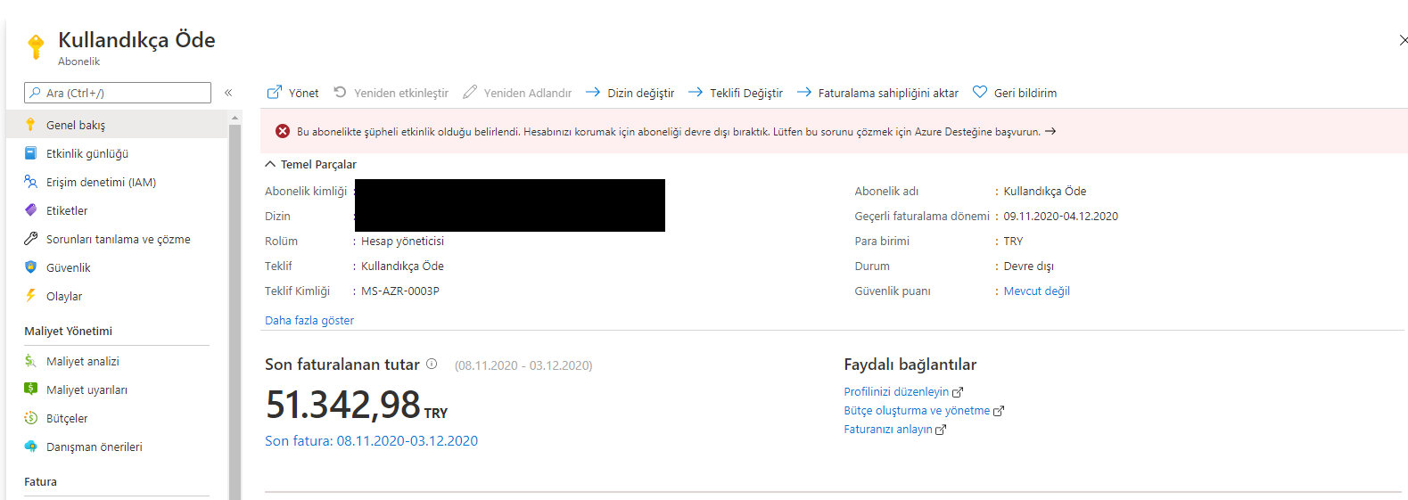Open Bütçe oluşturma ve yönetme link
This screenshot has height=500, width=1408.
(917, 410)
